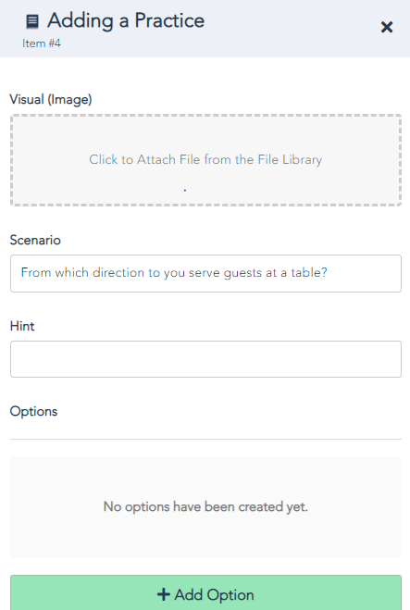Click the small blue dot in dropzone
The image size is (410, 610).
185,191
